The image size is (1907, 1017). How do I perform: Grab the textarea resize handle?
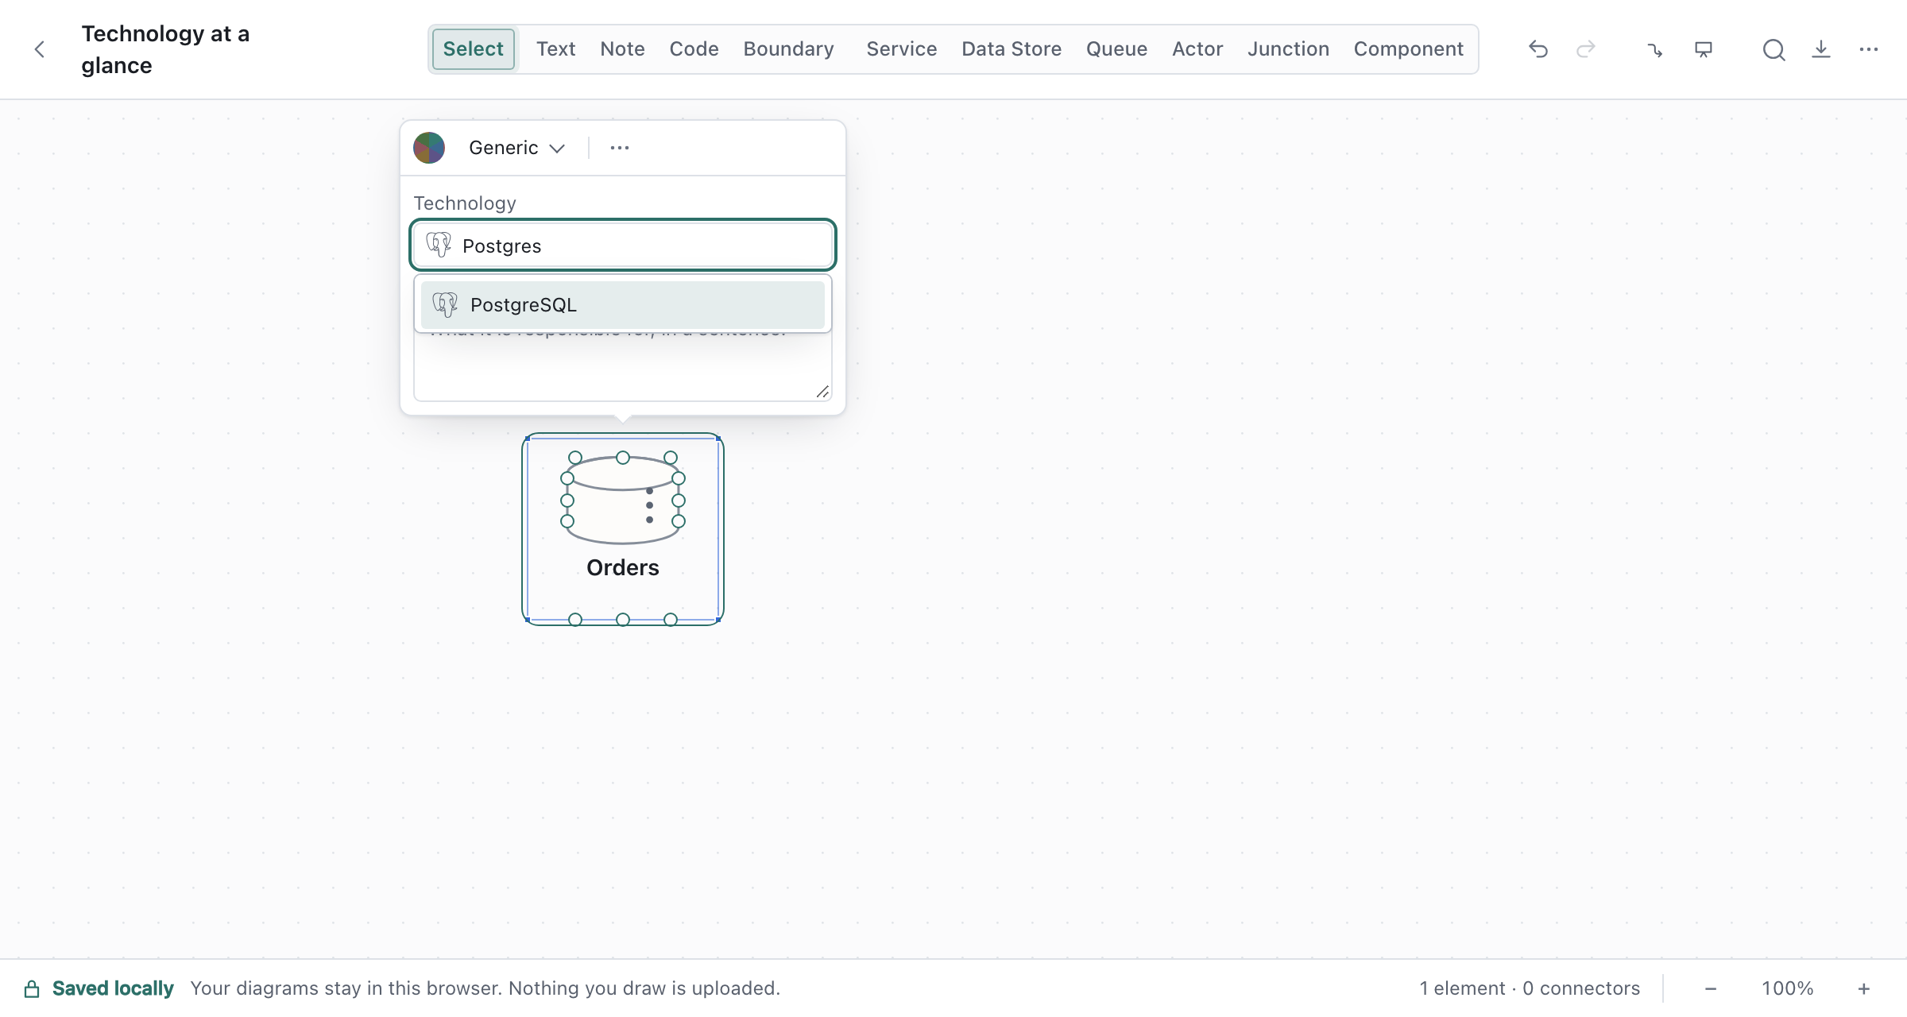822,392
